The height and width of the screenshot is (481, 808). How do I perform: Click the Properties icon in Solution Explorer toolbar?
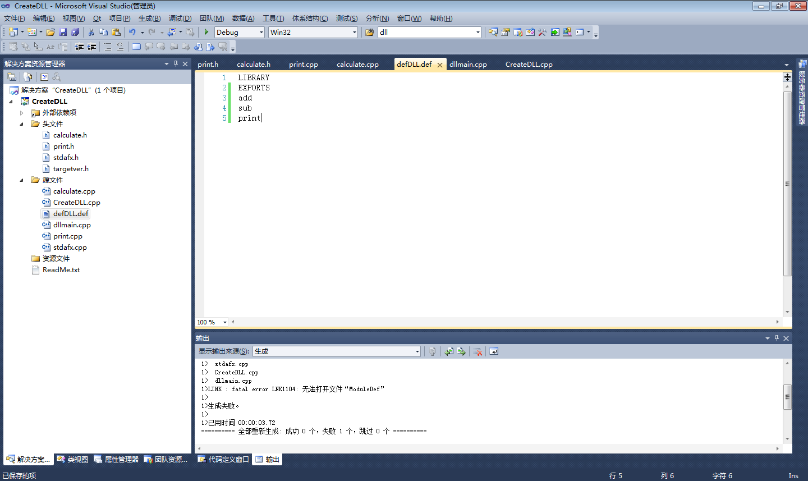click(x=12, y=77)
